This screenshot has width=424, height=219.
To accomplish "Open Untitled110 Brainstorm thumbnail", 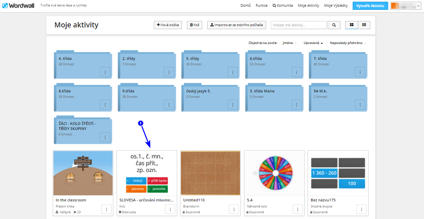I will pos(211,173).
